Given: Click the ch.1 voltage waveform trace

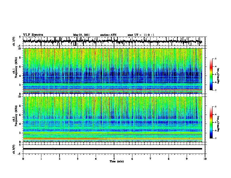Looking at the screenshot, I should click(x=112, y=41).
